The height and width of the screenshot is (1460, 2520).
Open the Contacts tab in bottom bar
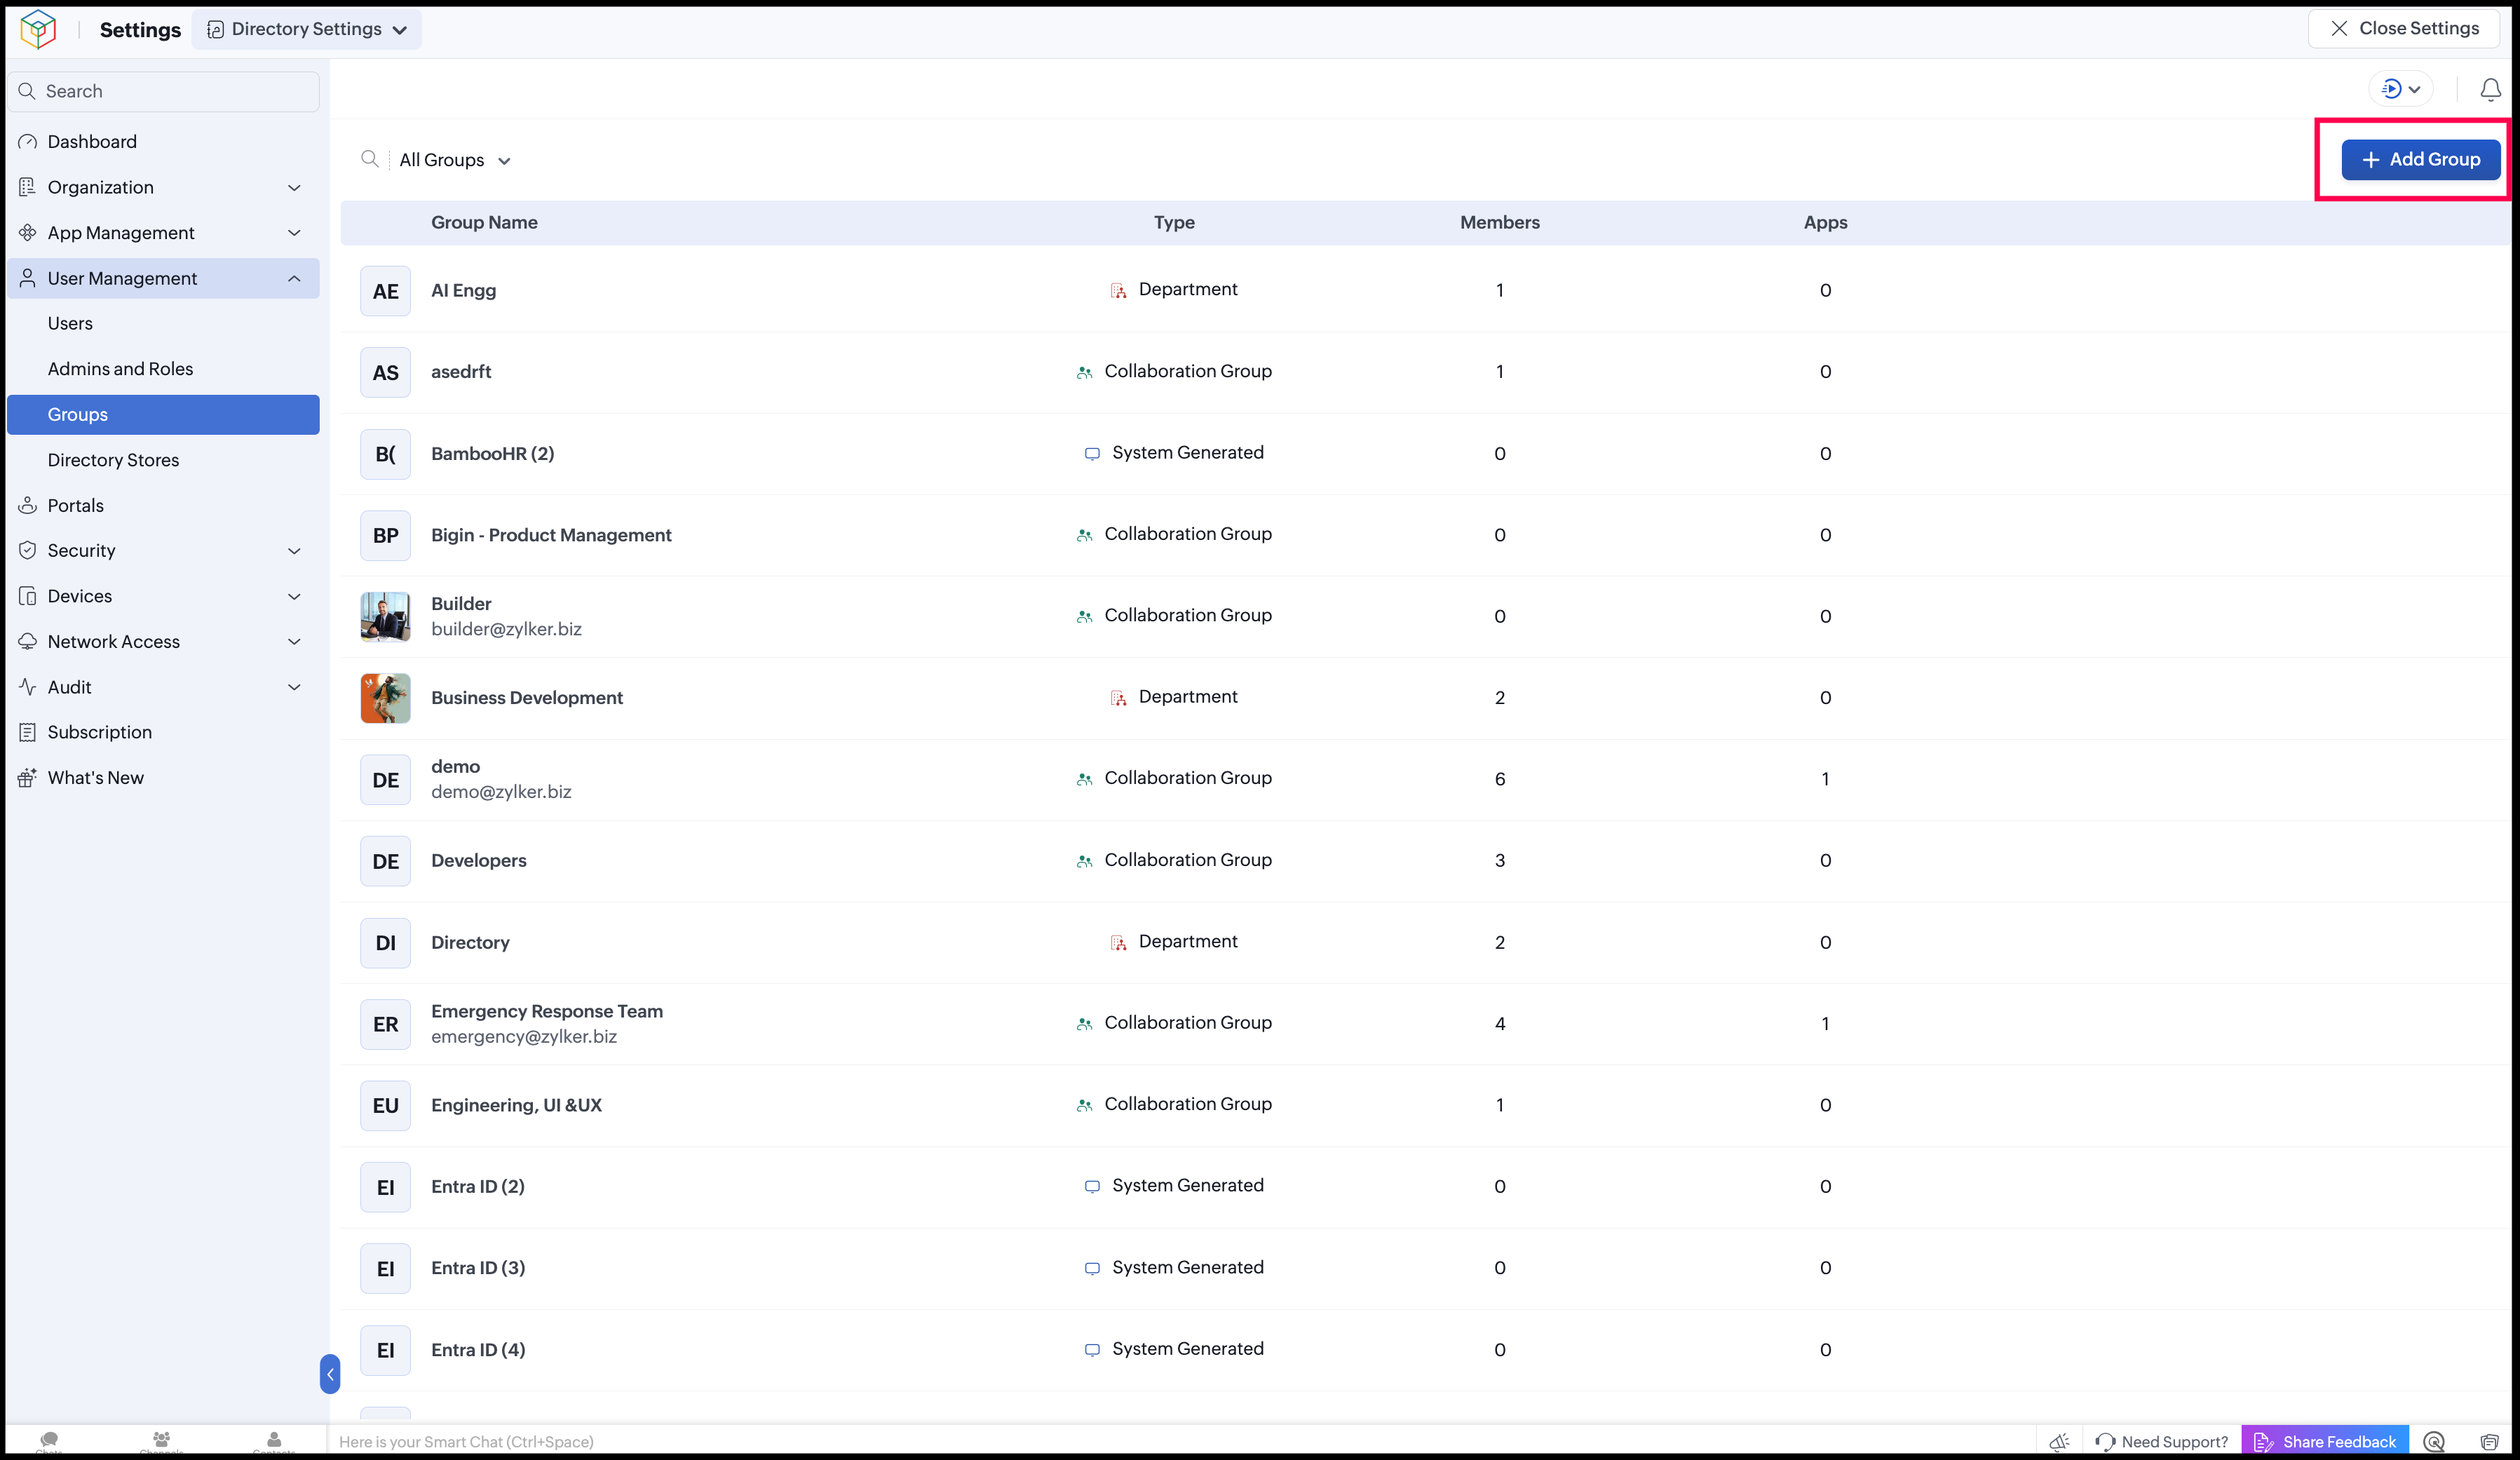274,1441
